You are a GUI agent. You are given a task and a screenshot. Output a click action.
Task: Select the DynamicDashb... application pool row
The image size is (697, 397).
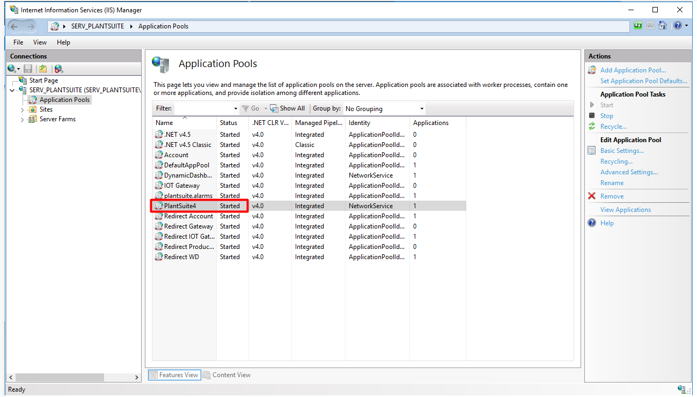309,175
